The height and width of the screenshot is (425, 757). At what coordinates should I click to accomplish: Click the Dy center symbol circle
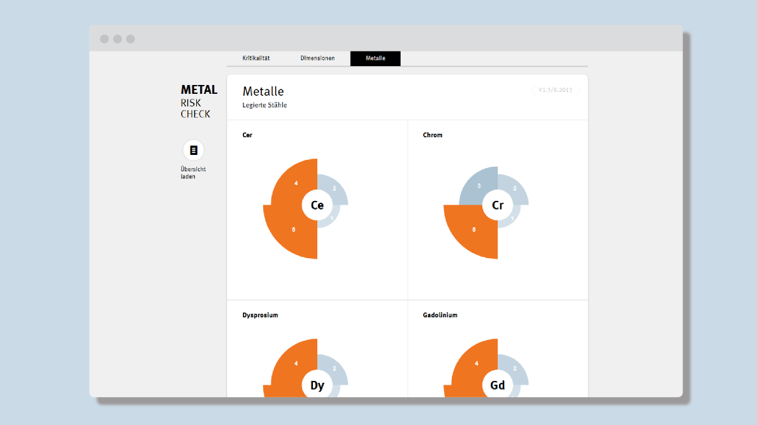tap(317, 385)
